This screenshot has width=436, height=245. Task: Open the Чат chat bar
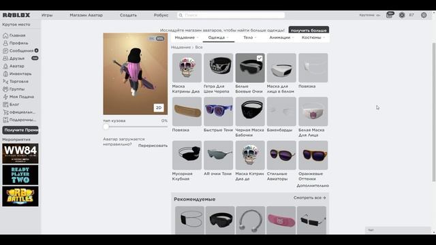coord(398,230)
